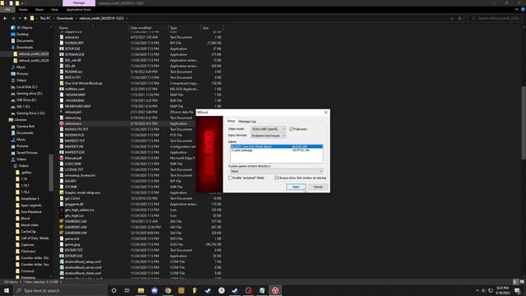Click the up-one-level arrow
This screenshot has width=526, height=296.
click(x=25, y=18)
